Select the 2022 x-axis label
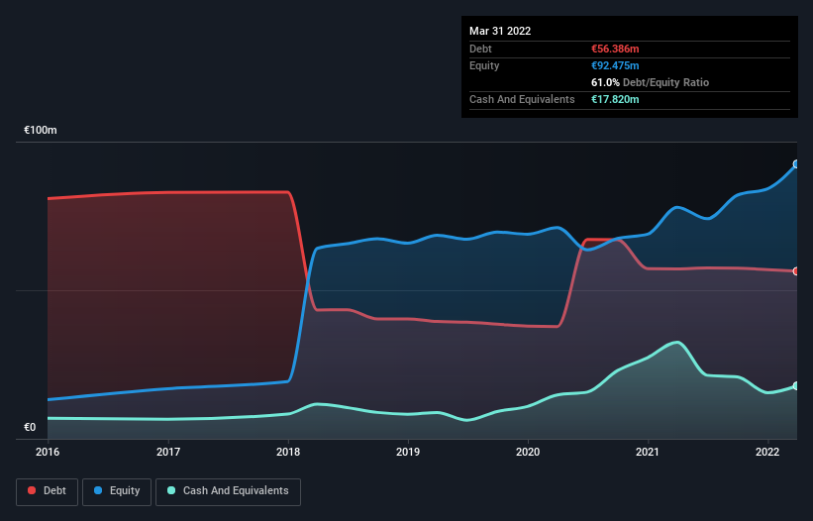 click(767, 452)
